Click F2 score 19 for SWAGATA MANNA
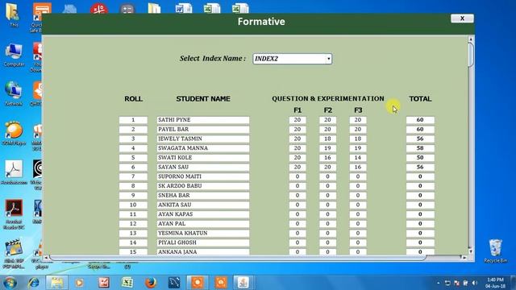The width and height of the screenshot is (516, 290). pos(327,148)
